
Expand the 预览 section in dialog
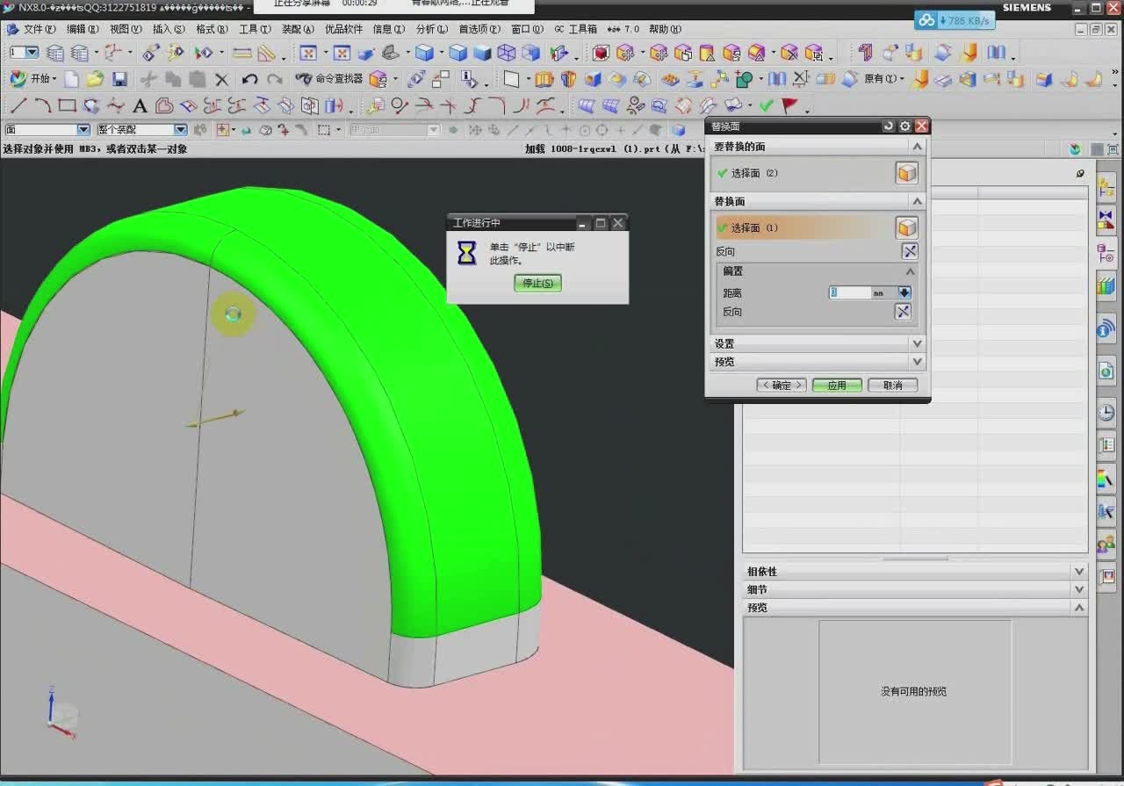(917, 362)
